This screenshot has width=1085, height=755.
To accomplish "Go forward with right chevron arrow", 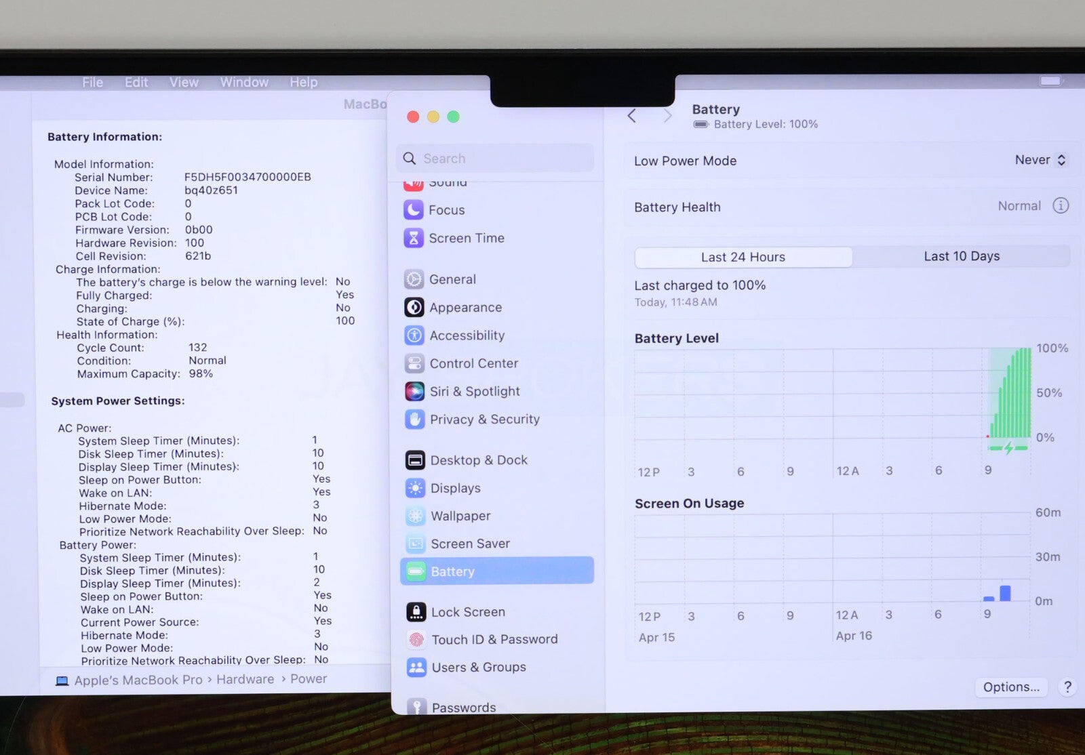I will point(668,116).
